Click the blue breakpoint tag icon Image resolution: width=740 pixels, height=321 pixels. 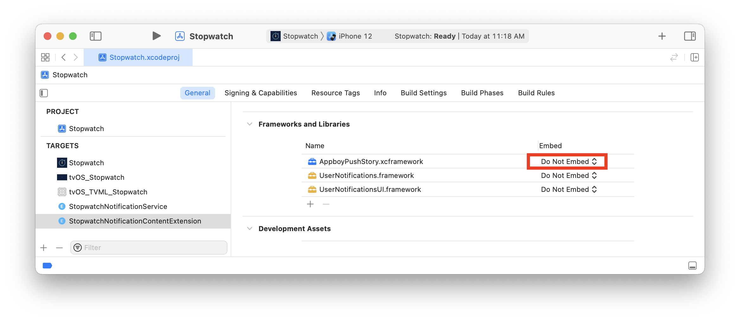click(47, 266)
